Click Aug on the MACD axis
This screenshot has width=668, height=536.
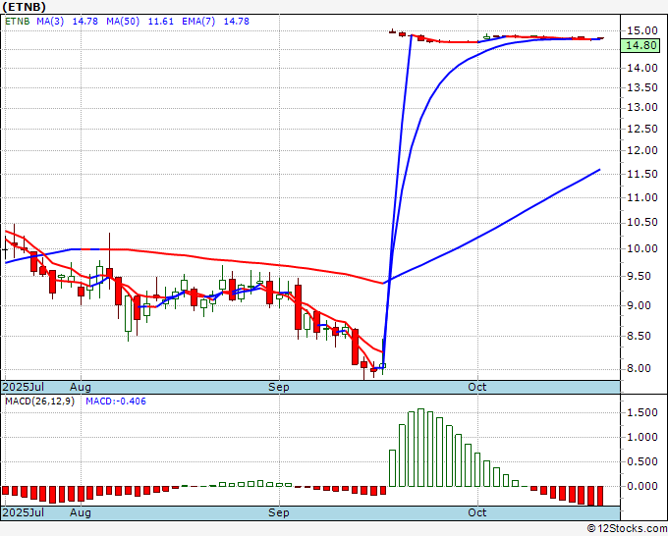coord(81,512)
